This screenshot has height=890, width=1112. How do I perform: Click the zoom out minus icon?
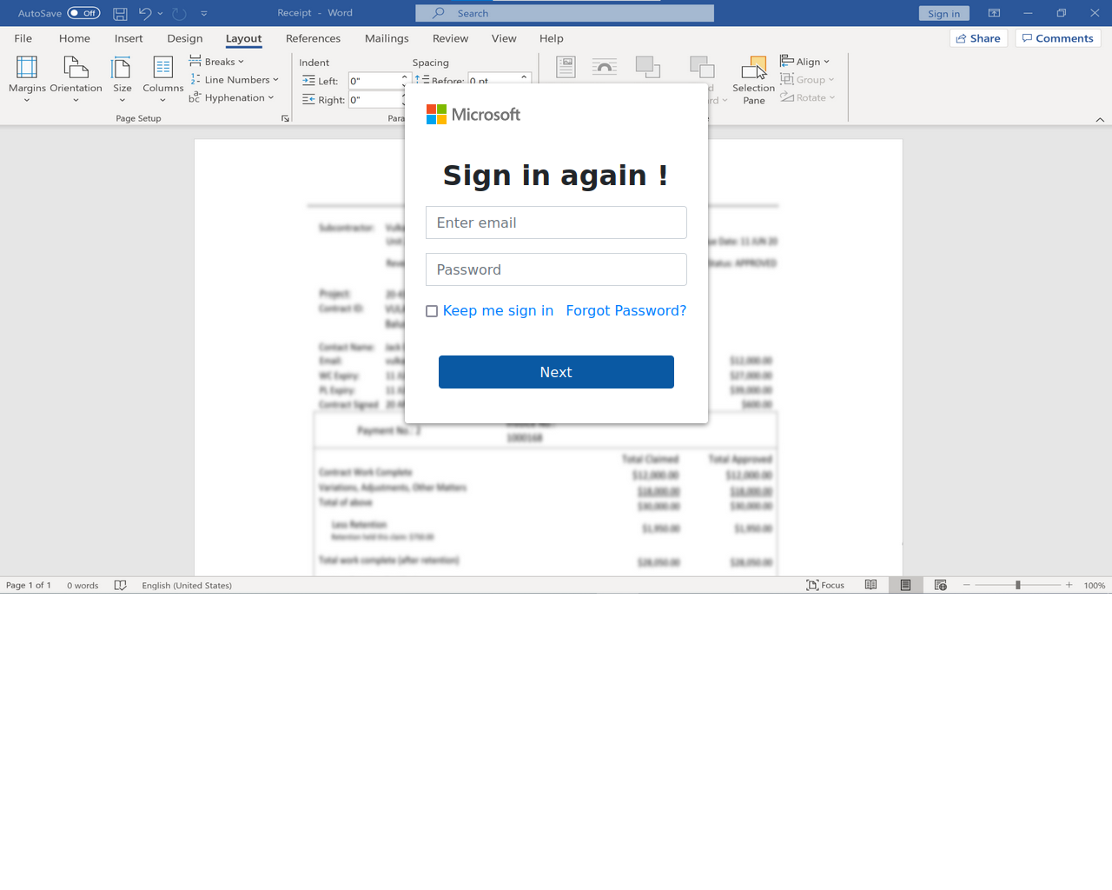tap(966, 585)
